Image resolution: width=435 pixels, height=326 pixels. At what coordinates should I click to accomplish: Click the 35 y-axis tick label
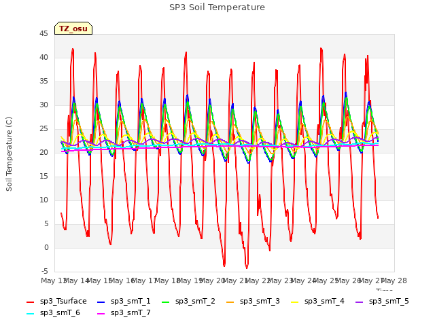coord(43,81)
